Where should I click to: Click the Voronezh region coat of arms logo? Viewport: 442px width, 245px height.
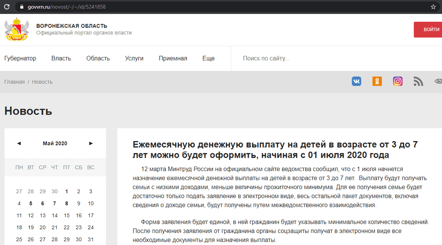pyautogui.click(x=17, y=29)
